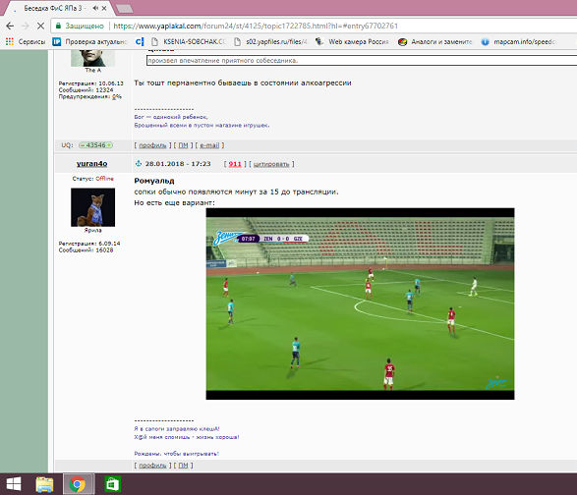This screenshot has height=495, width=577.
Task: Click the blue C bookmark icon
Action: [140, 41]
